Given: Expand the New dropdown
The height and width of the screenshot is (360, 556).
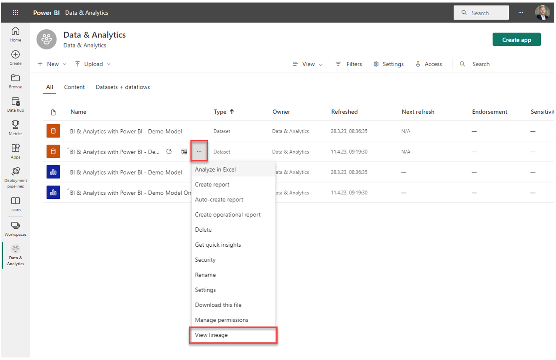Looking at the screenshot, I should click(52, 64).
